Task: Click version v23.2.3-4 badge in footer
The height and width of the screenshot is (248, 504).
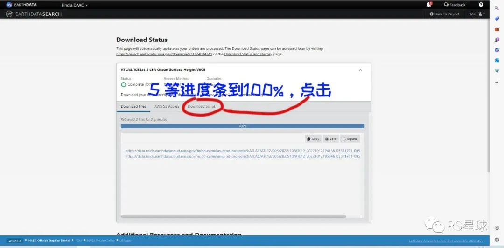Action: coord(15,241)
